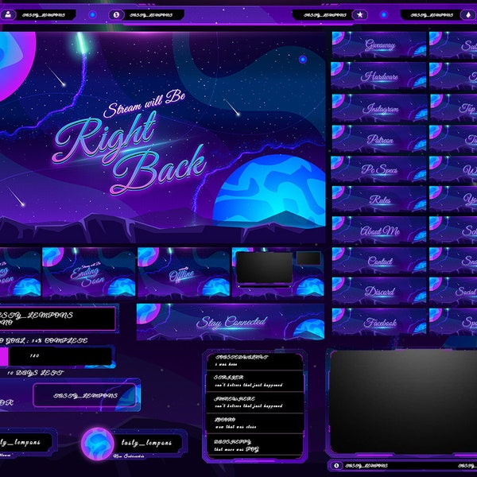Click the star icon in top bar

pyautogui.click(x=360, y=14)
